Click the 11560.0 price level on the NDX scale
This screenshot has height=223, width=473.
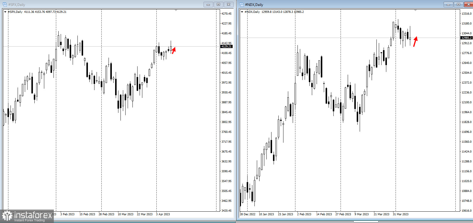466,142
